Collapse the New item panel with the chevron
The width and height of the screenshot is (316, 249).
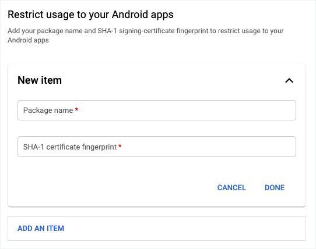coord(289,81)
